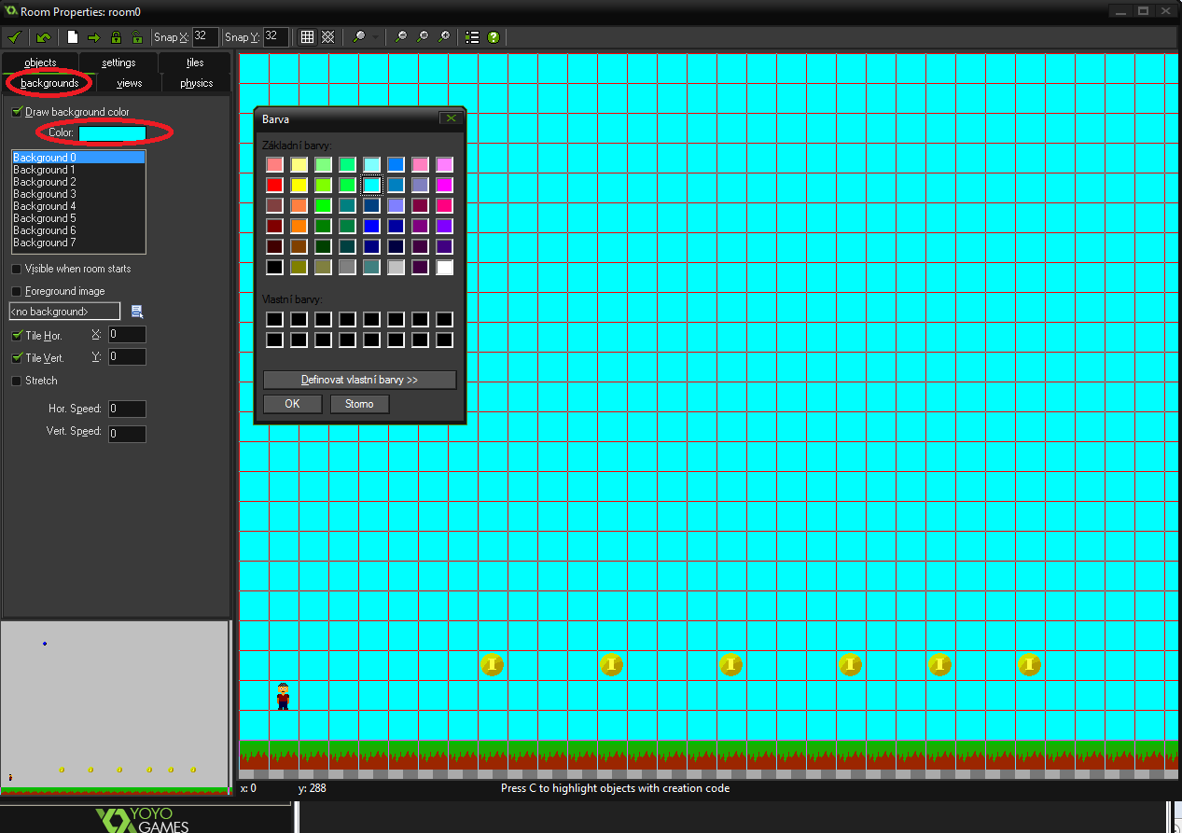This screenshot has height=833, width=1182.
Task: Pick the black swatch under Základní barvy
Action: (x=274, y=267)
